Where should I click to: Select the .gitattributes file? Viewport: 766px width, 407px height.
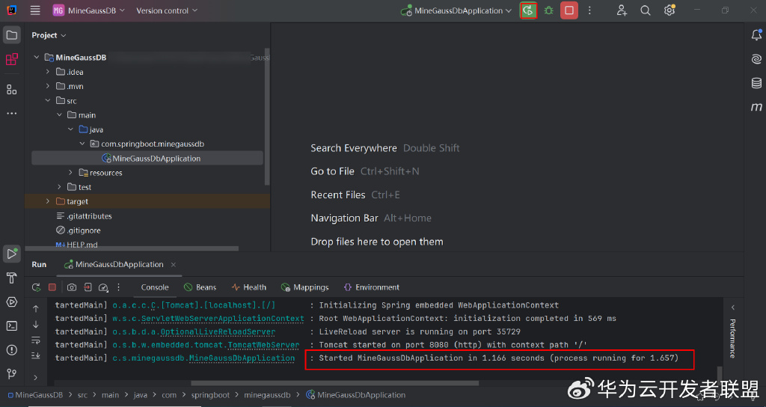click(x=84, y=216)
